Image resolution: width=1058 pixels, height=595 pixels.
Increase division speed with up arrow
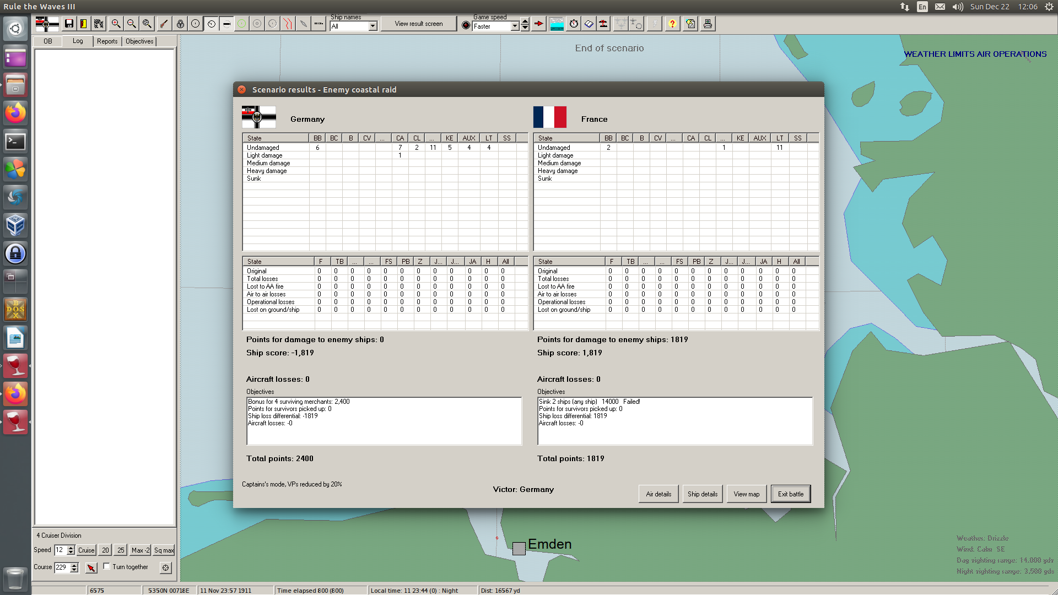click(71, 548)
